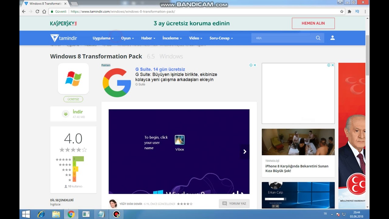Open Internet Explorer from taskbar
The width and height of the screenshot is (389, 219).
(x=41, y=214)
